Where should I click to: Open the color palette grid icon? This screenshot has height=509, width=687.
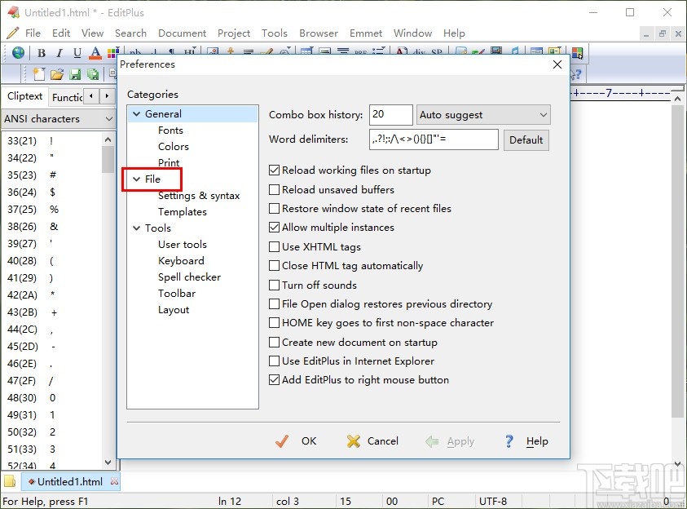(112, 53)
